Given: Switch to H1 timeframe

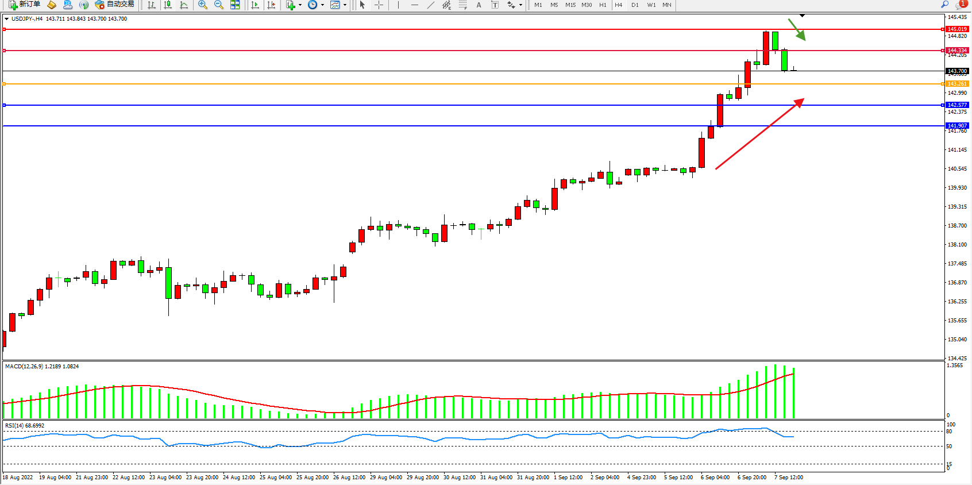Looking at the screenshot, I should [x=603, y=5].
